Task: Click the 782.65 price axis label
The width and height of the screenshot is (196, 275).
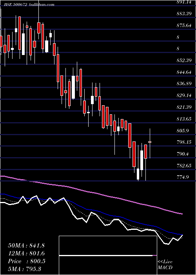Action: [x=184, y=165]
